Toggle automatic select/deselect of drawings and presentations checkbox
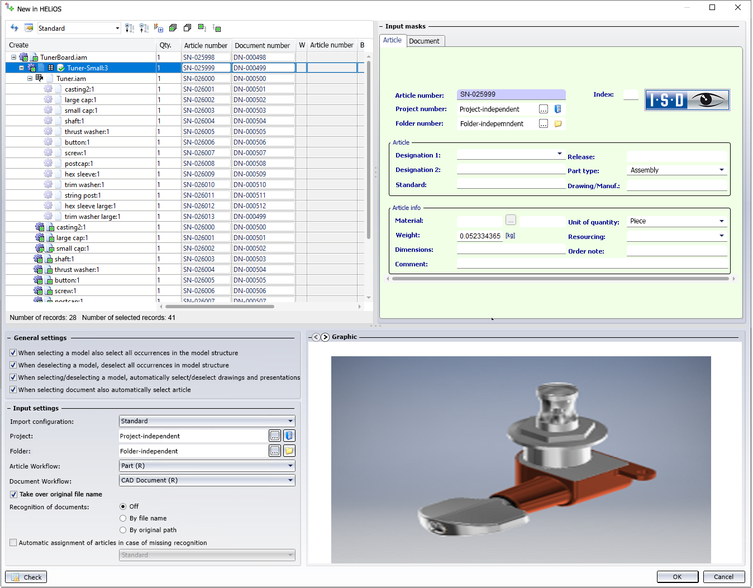 pos(13,377)
